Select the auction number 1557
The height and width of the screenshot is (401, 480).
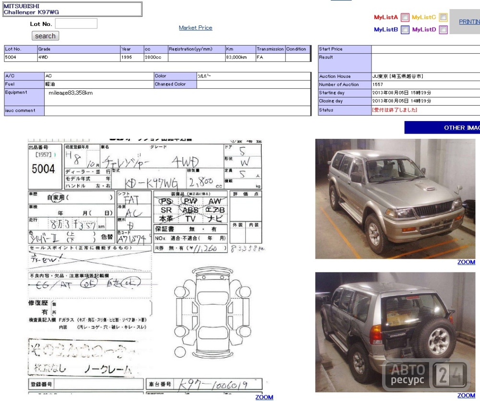click(x=377, y=85)
